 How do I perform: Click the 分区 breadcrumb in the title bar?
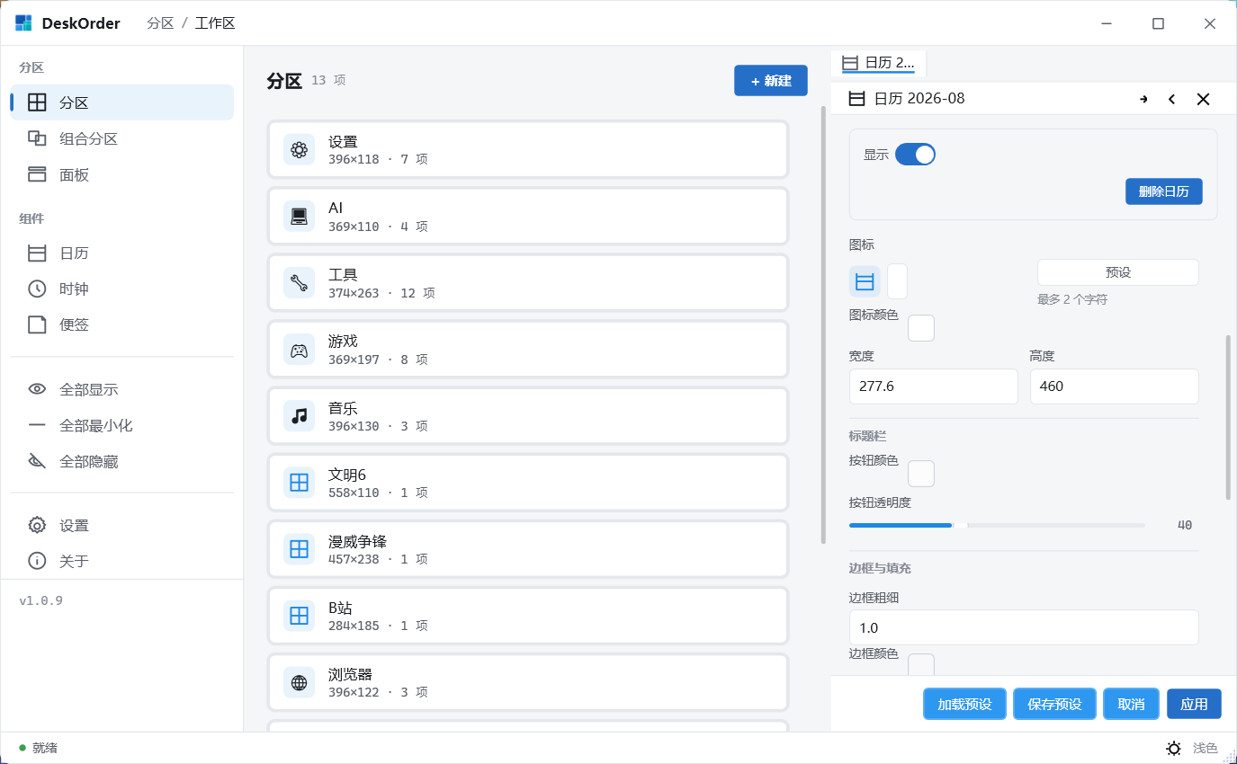tap(160, 23)
